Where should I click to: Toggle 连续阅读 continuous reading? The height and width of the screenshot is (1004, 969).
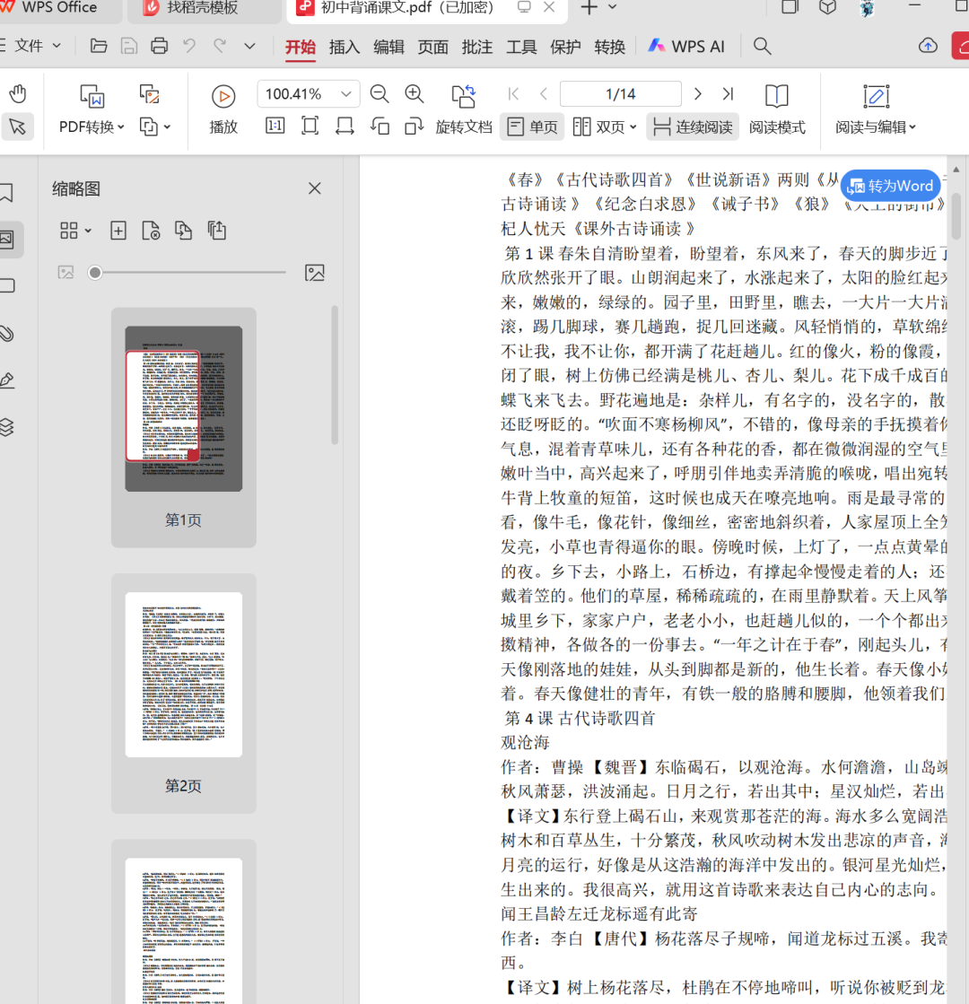tap(693, 127)
